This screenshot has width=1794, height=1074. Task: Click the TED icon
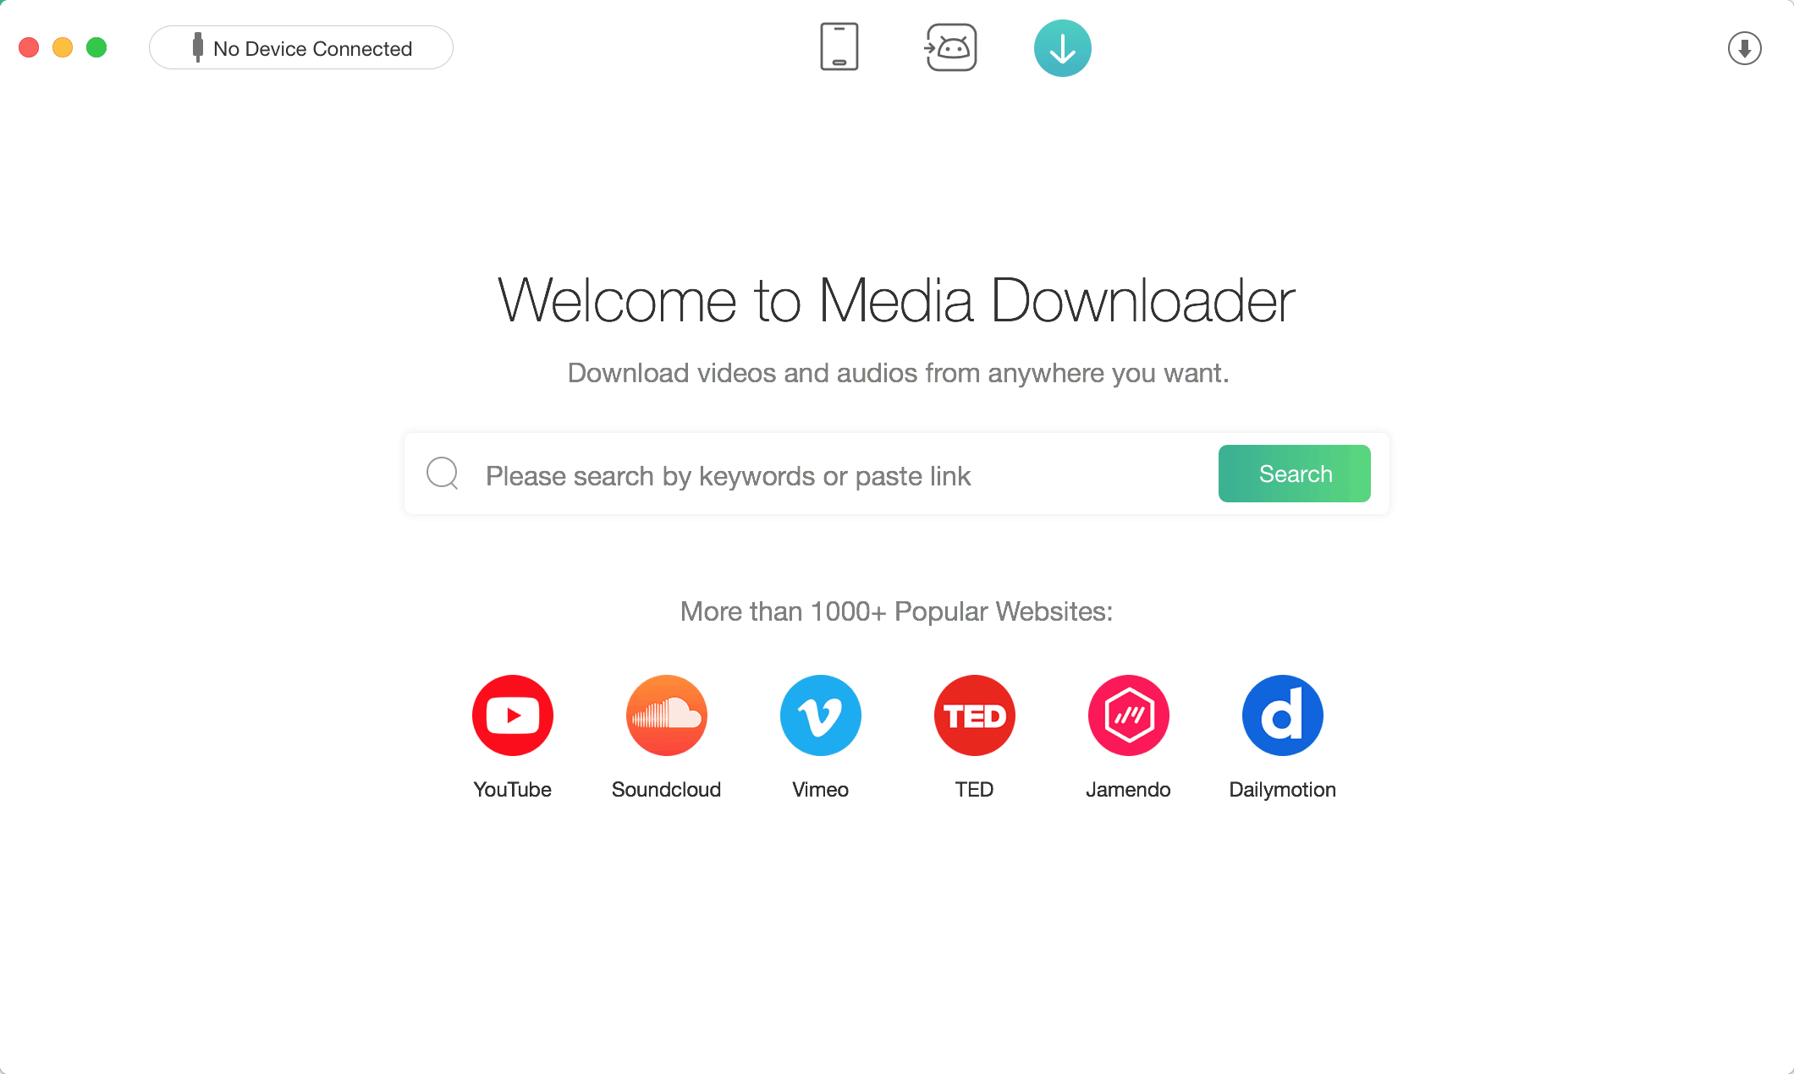tap(974, 715)
